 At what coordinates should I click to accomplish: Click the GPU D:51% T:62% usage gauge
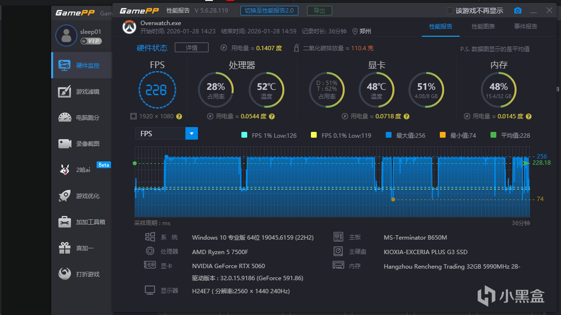(x=327, y=90)
